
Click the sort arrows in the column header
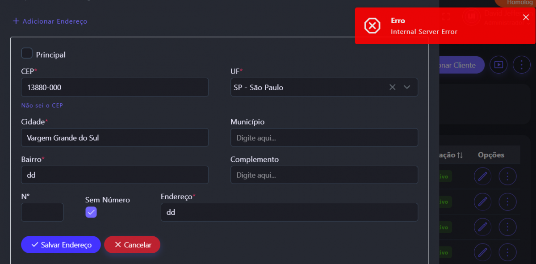point(460,155)
